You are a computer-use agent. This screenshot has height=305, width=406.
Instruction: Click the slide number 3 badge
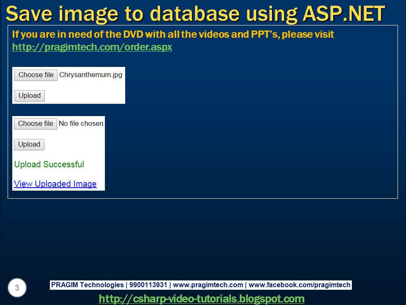[x=16, y=288]
